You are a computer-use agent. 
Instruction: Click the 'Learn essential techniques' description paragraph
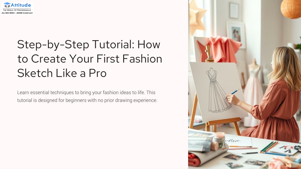pos(87,96)
